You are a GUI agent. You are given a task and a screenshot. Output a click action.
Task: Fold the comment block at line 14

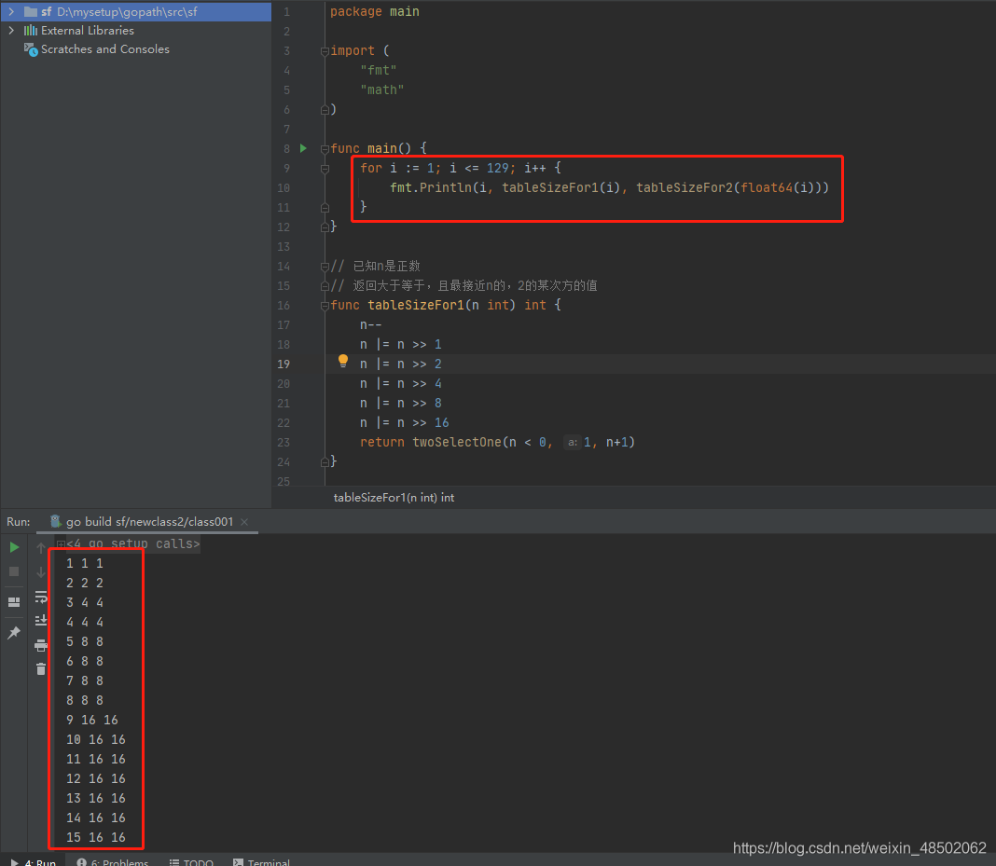pyautogui.click(x=325, y=266)
